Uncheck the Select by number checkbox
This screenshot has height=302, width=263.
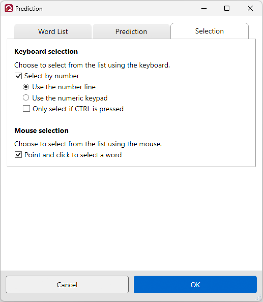[x=18, y=76]
